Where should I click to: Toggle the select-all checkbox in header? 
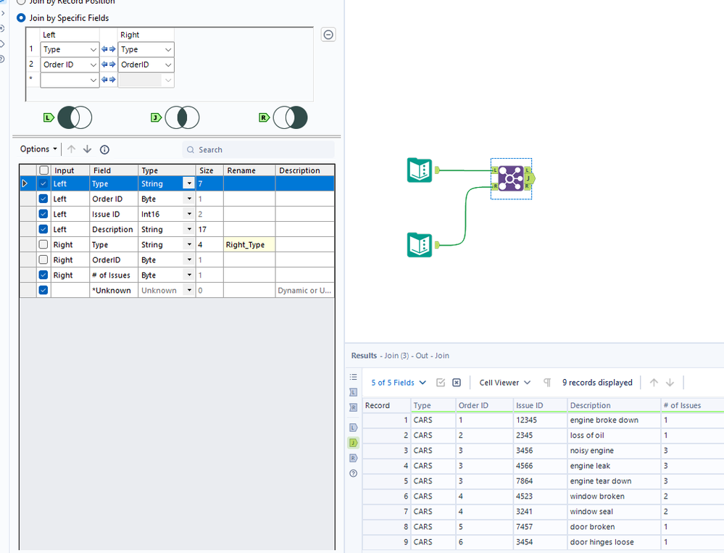tap(44, 170)
